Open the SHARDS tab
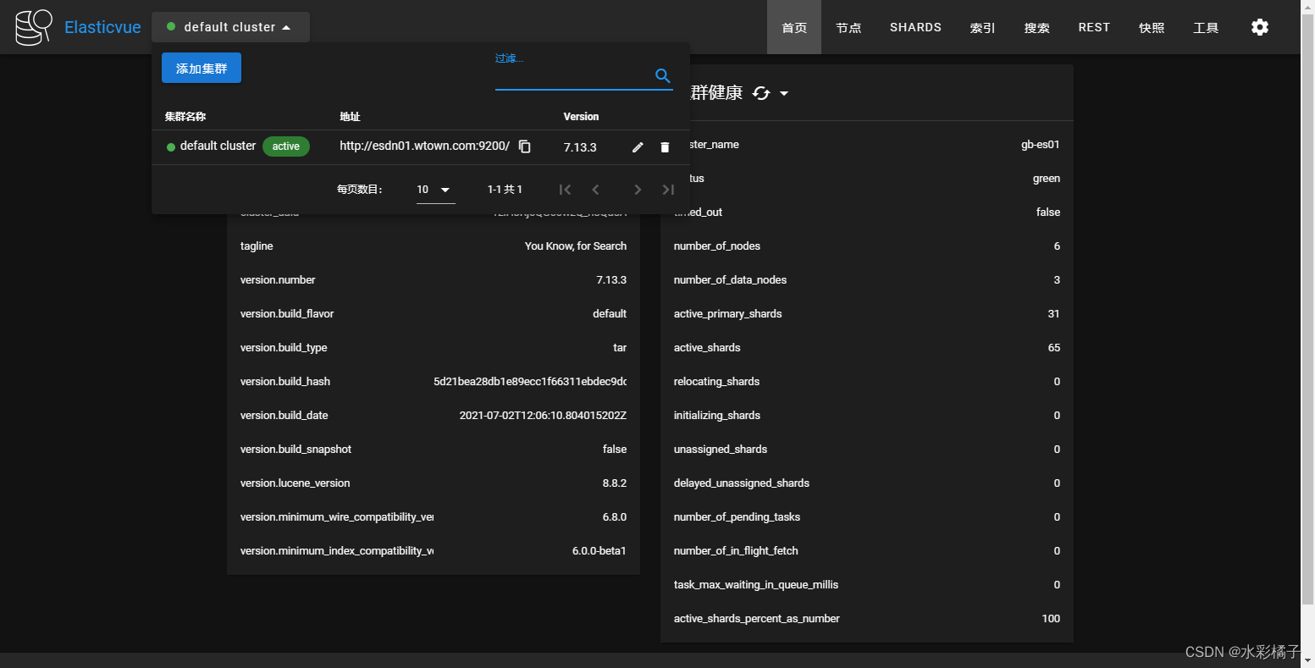 tap(915, 27)
